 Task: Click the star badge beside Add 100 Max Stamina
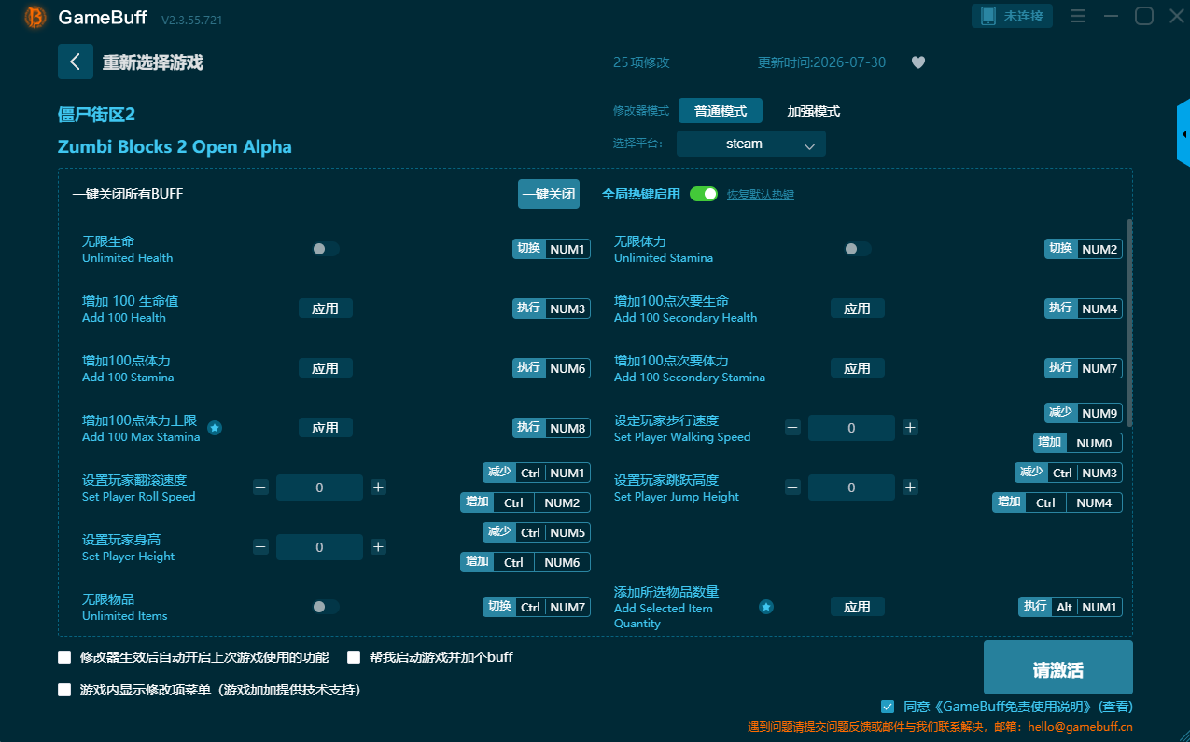pyautogui.click(x=215, y=428)
